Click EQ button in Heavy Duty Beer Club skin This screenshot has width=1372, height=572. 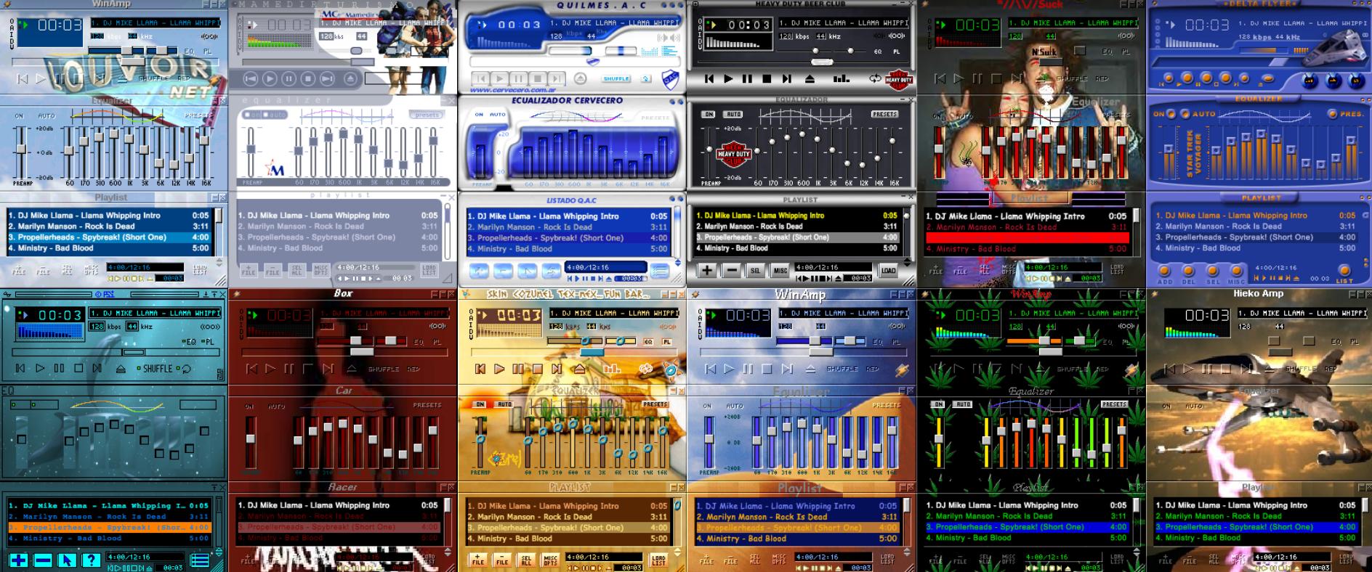(878, 52)
